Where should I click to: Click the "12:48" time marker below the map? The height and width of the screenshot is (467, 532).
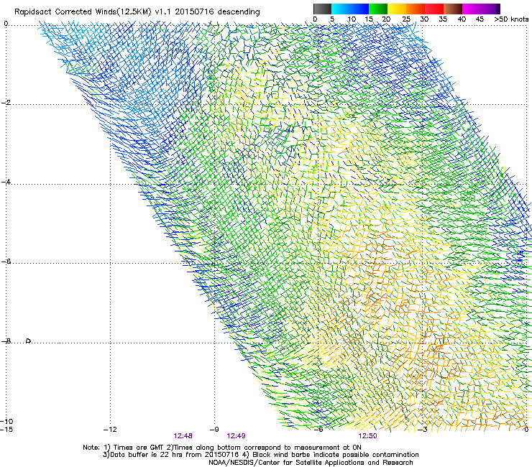point(183,436)
